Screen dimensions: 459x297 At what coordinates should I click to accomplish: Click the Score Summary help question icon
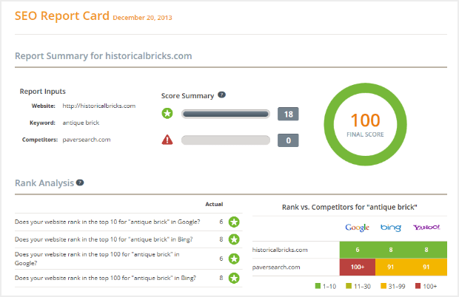point(221,95)
